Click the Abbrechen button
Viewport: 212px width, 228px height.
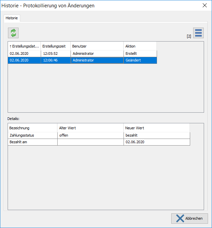[189, 218]
